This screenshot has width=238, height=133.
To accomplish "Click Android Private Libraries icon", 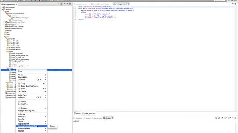I will point(6,26).
